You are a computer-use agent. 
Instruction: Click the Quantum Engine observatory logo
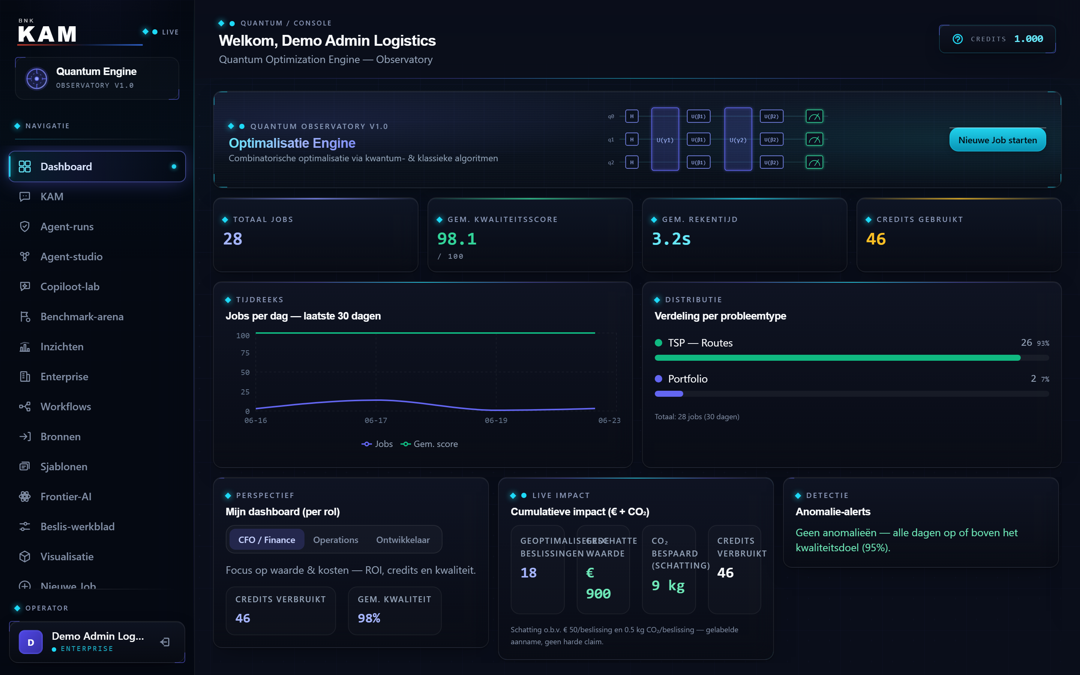point(37,79)
